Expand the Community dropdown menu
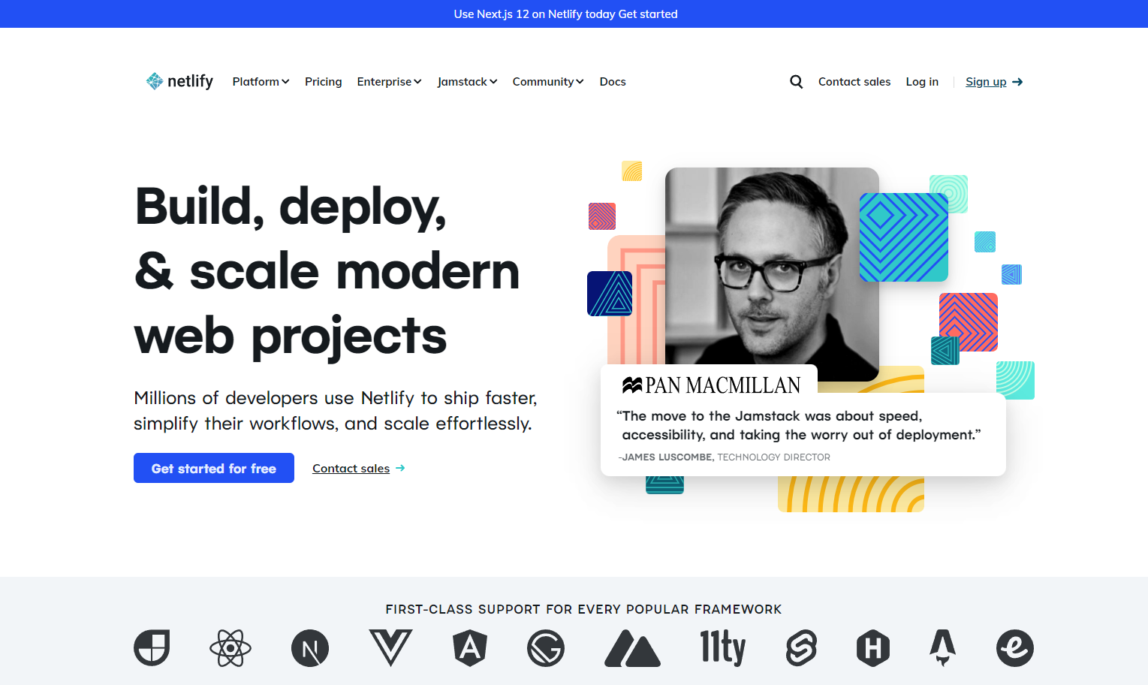The image size is (1148, 685). click(x=548, y=81)
